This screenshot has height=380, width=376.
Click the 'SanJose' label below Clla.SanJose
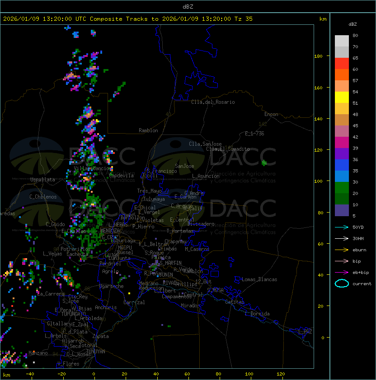coord(184,166)
